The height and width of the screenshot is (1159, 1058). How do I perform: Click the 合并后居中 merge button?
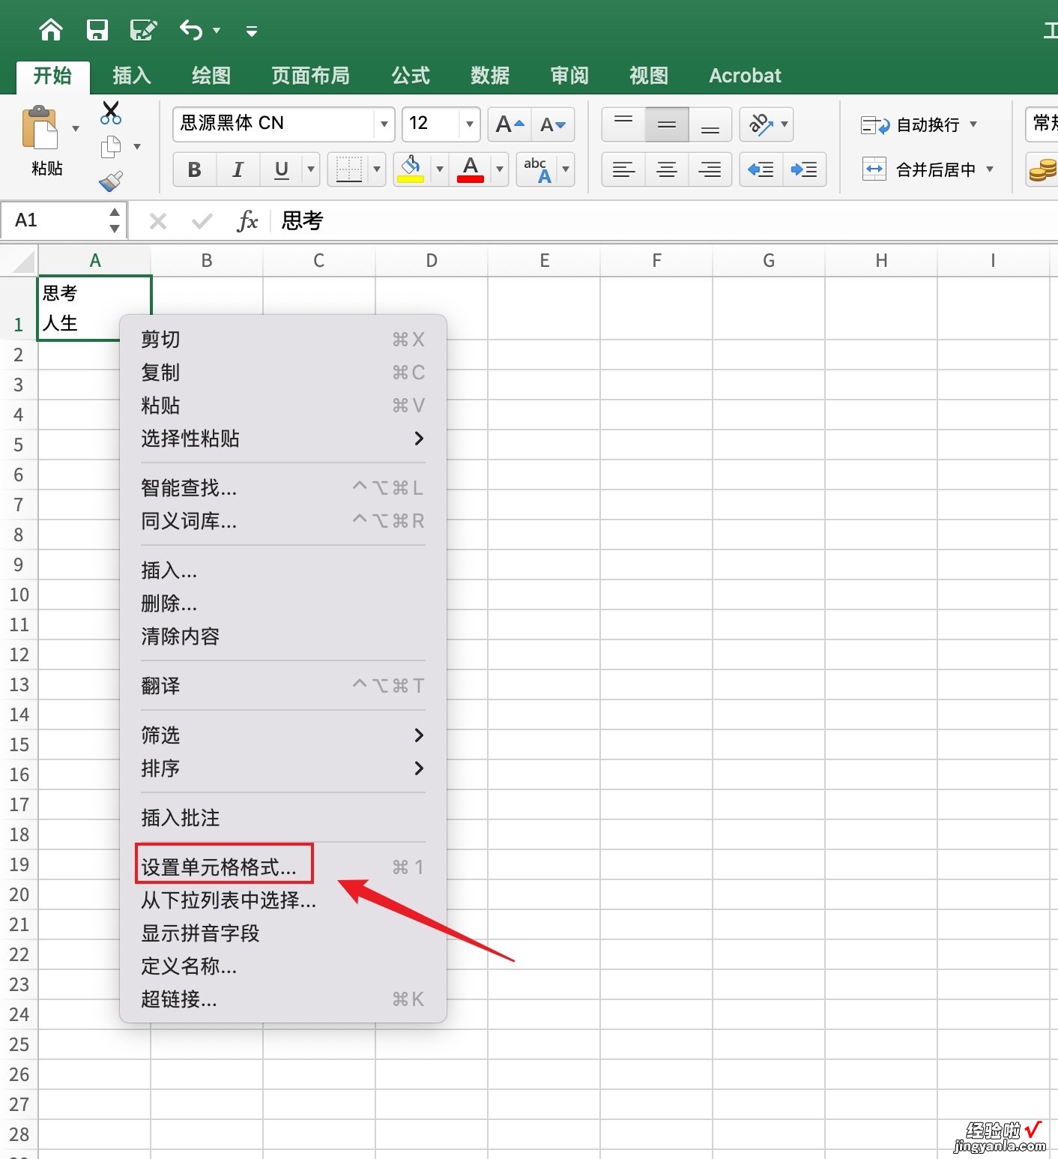[919, 169]
